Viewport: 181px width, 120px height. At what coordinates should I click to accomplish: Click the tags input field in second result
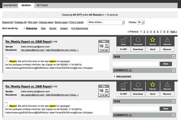(136, 109)
